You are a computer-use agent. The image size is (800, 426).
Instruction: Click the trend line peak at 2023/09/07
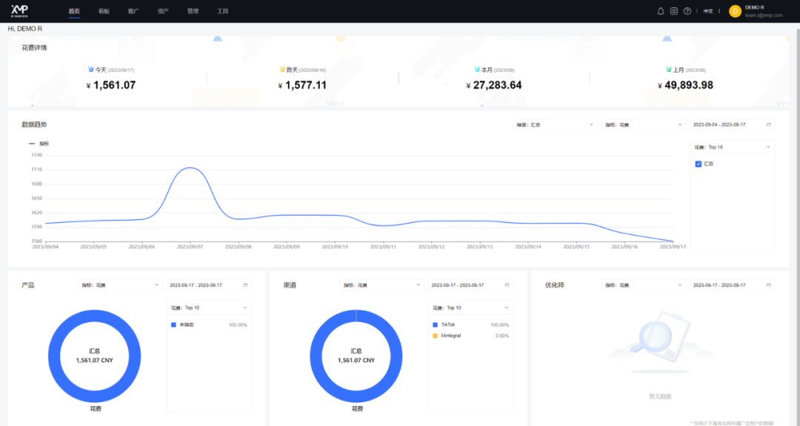coord(190,167)
